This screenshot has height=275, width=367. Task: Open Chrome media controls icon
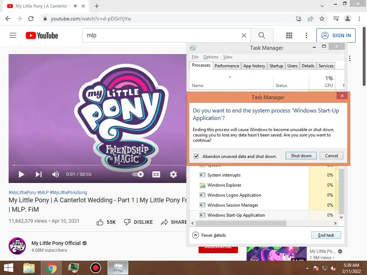[x=336, y=19]
